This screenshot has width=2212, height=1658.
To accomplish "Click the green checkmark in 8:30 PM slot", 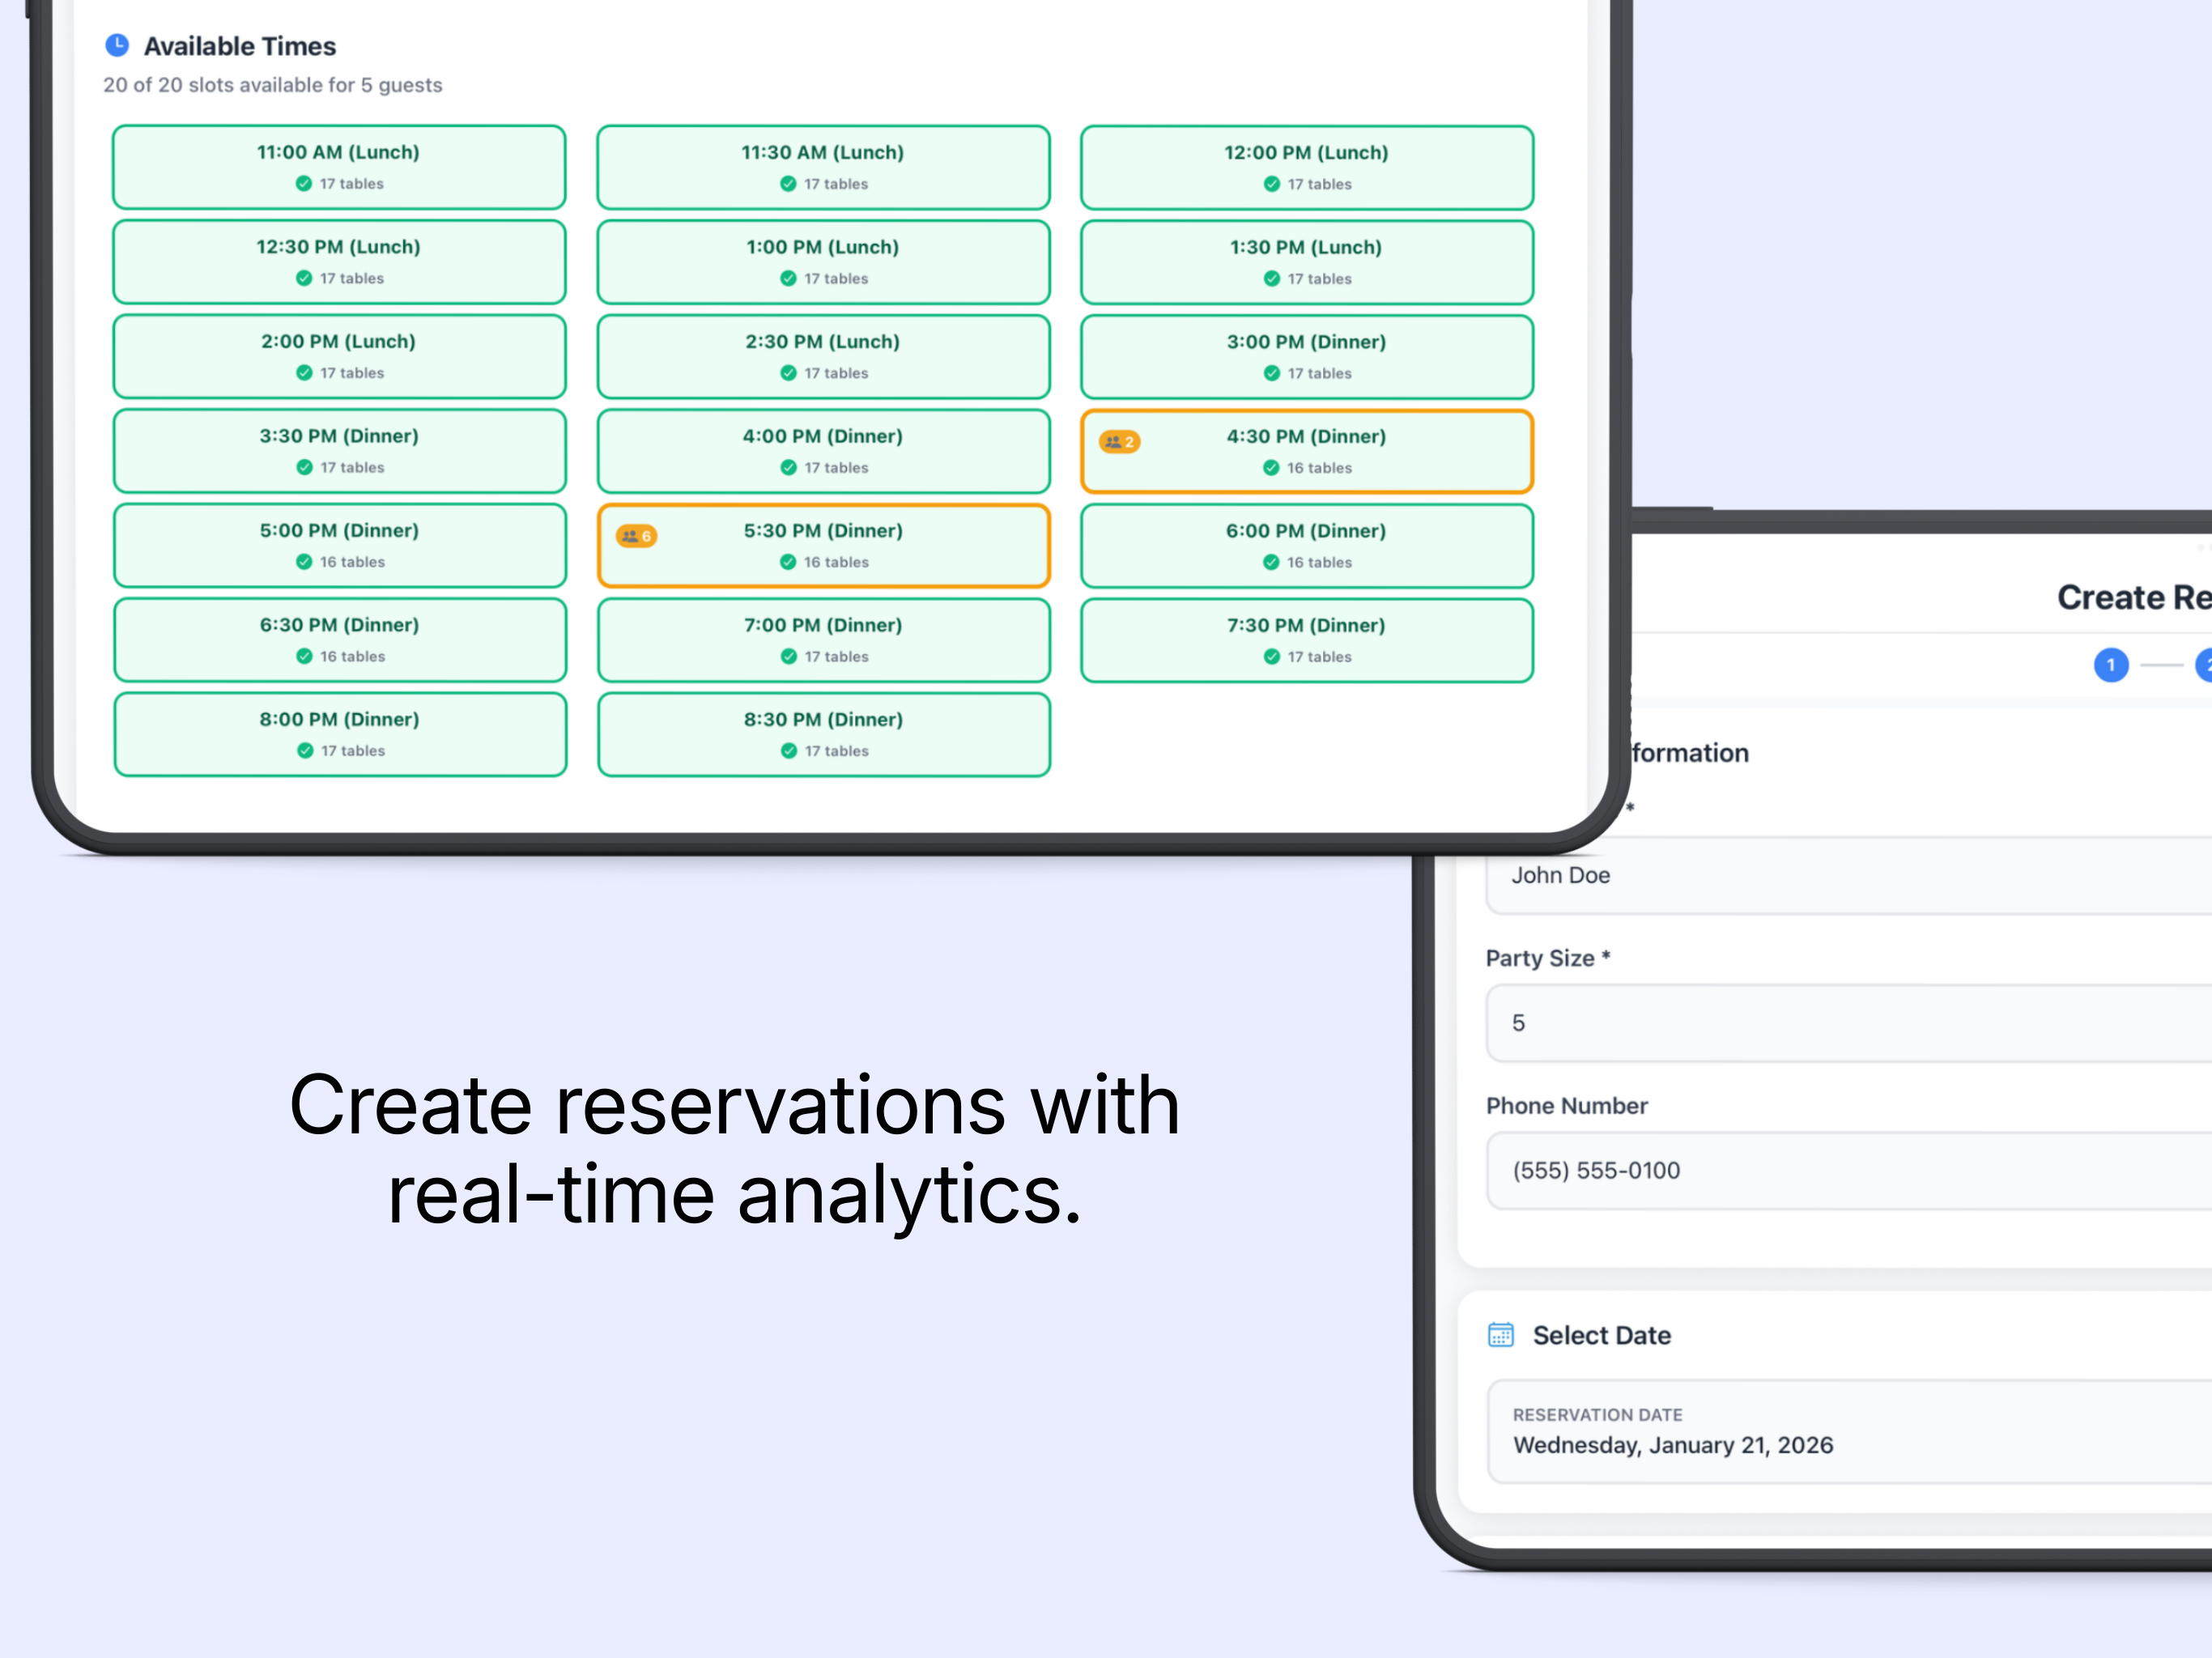I will point(788,750).
